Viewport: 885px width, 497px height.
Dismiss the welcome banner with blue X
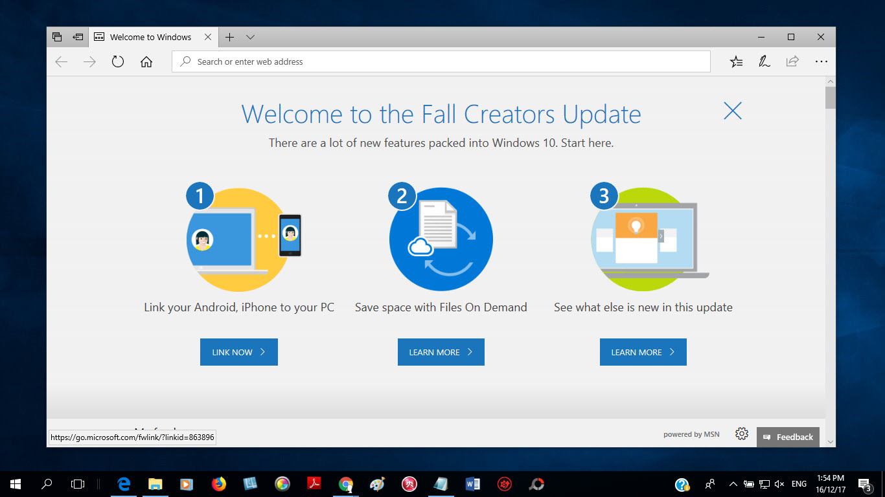(733, 111)
